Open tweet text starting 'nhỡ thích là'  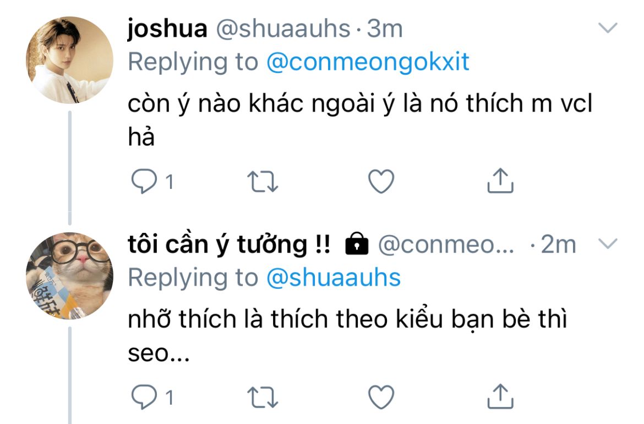(x=347, y=336)
